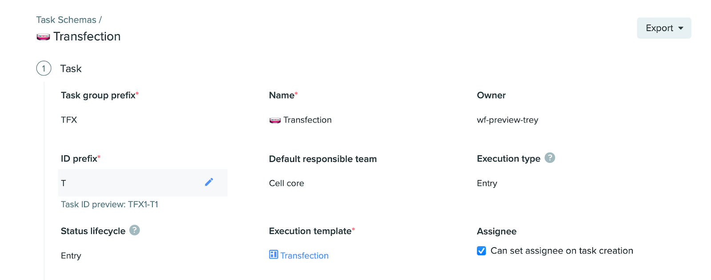The height and width of the screenshot is (280, 711).
Task: Go back to Task Schemas breadcrumb
Action: (66, 20)
